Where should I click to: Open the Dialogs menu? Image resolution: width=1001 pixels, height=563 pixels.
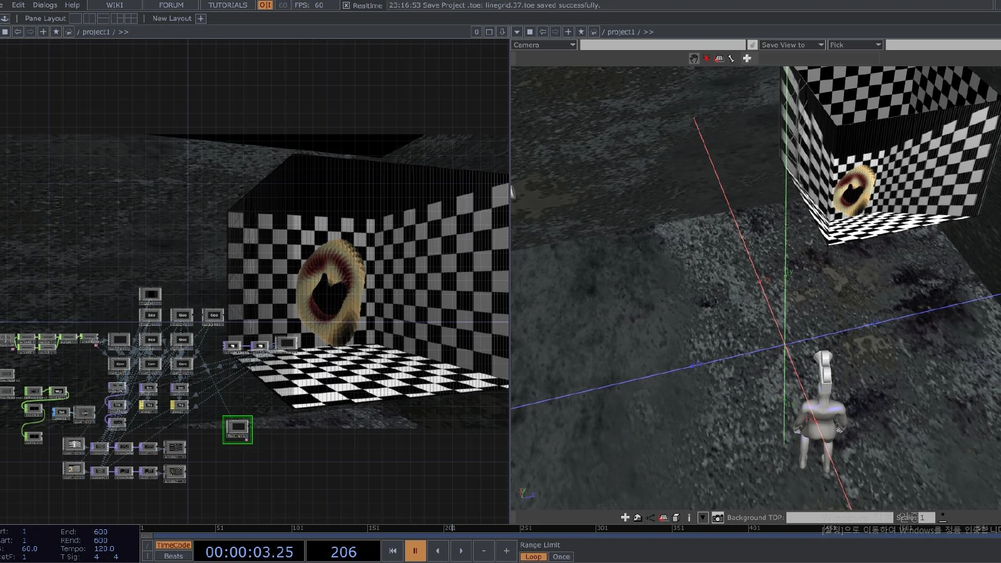(45, 5)
